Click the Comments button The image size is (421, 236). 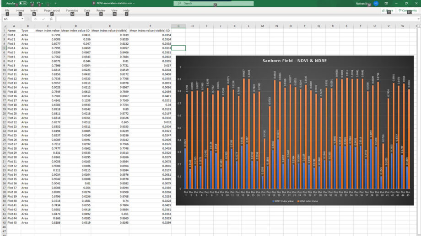(408, 10)
